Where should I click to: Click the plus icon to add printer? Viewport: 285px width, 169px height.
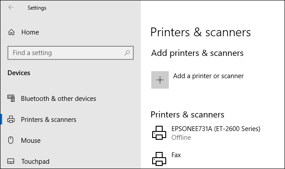coord(160,80)
